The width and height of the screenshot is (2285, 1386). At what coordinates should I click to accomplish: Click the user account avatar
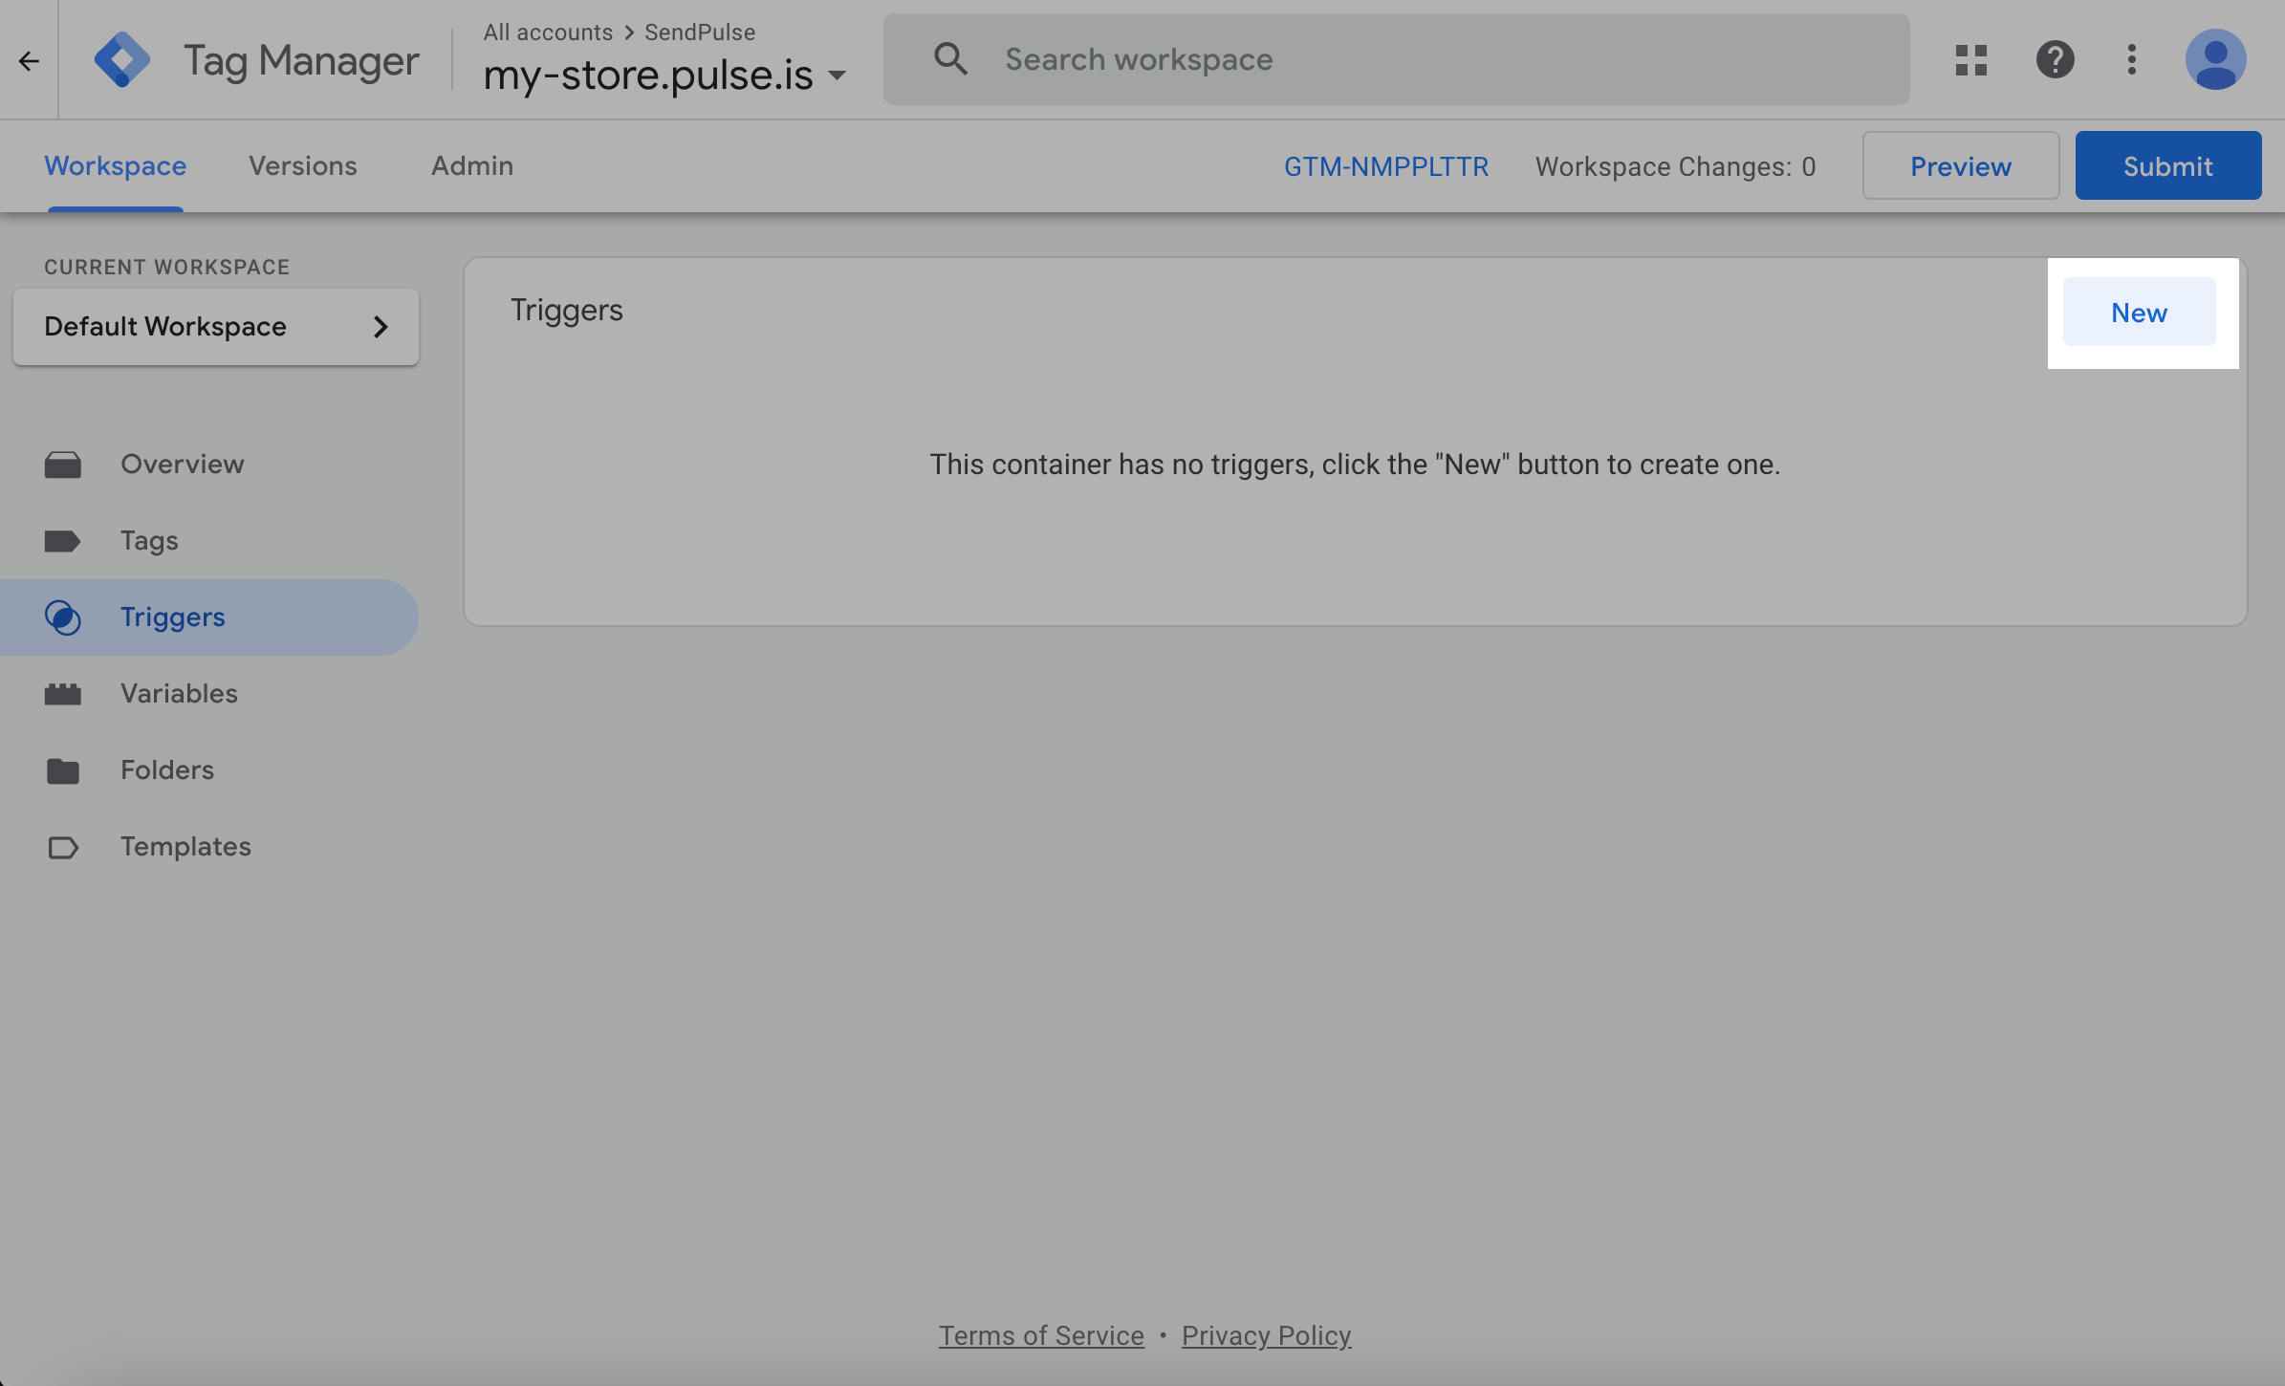(2214, 60)
